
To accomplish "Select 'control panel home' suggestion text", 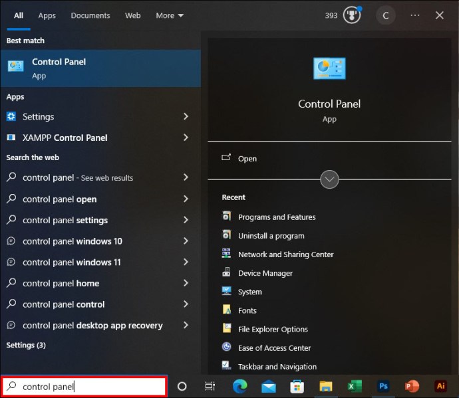I will tap(61, 283).
